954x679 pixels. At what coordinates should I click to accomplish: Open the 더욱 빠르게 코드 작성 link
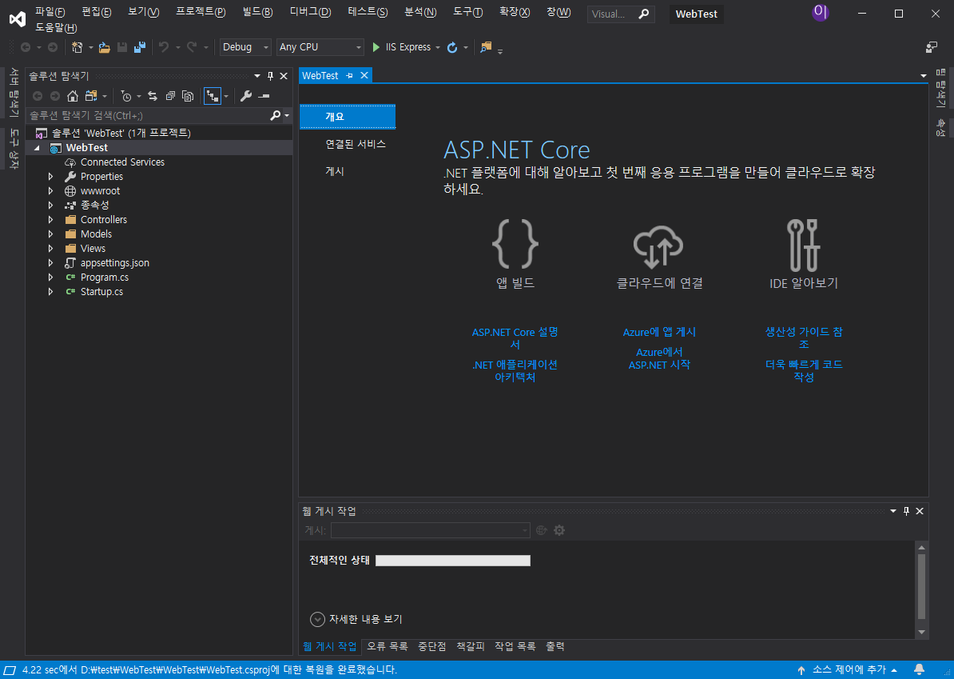pyautogui.click(x=804, y=371)
